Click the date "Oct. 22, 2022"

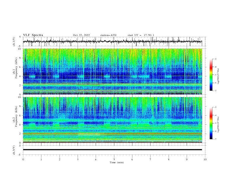point(81,35)
